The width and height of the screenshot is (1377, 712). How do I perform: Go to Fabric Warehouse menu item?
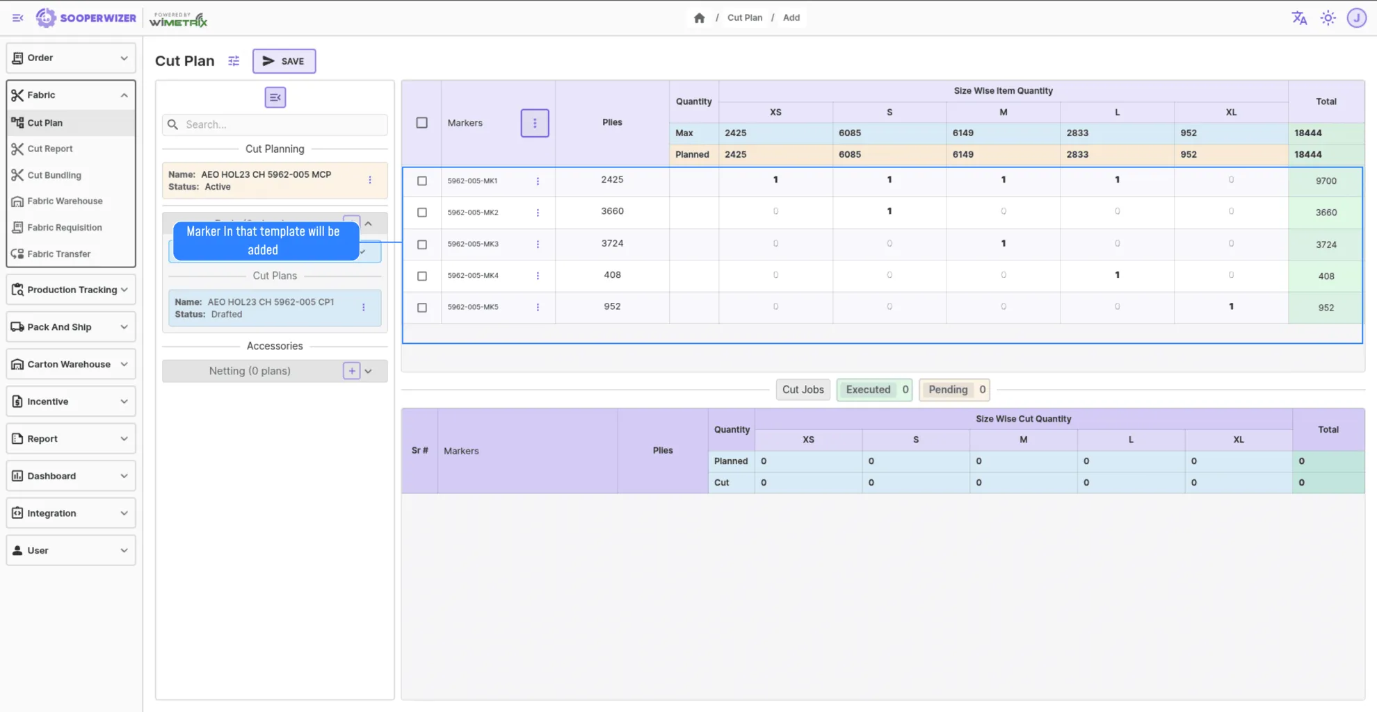[x=65, y=201]
